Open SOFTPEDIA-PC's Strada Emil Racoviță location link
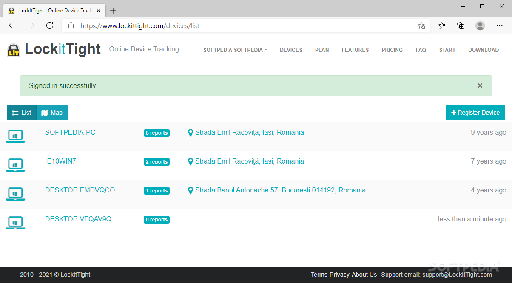Screen dimensions: 512x283 coord(250,133)
